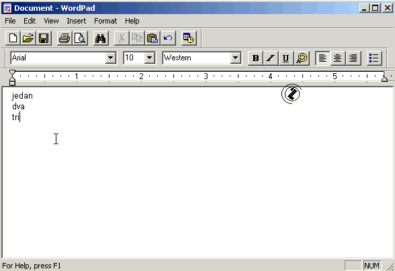Click the Print toolbar icon
This screenshot has height=271, width=395.
64,38
